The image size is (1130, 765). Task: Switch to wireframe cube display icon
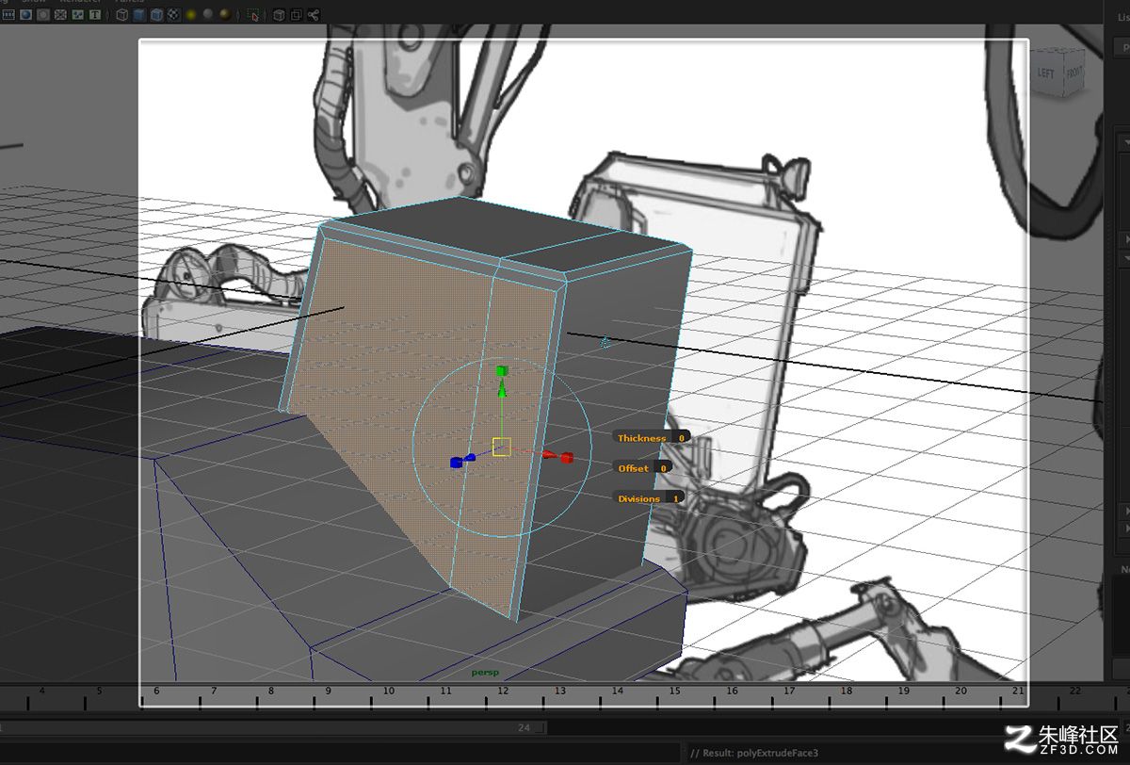[x=121, y=14]
